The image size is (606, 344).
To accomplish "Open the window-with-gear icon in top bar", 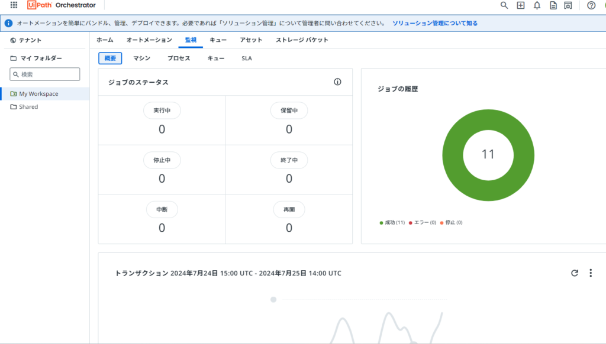I will click(x=568, y=5).
